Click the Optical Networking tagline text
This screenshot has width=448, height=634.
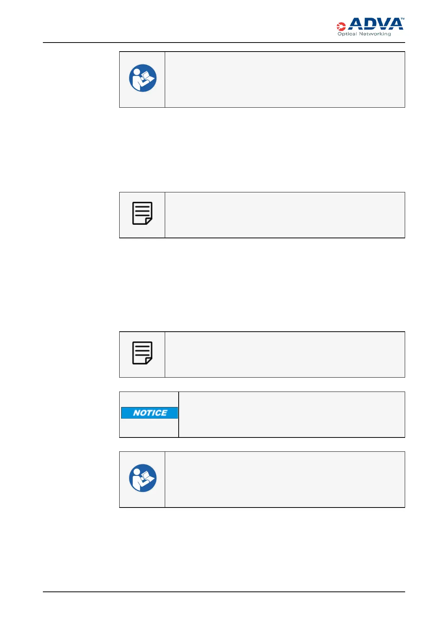[364, 34]
